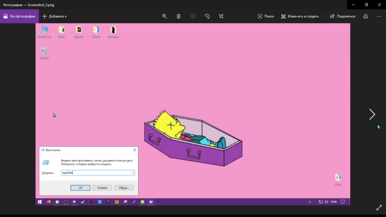Click the Bart Simpson coffin wallpaper image
Viewport: 386px width, 217px height.
click(193, 138)
